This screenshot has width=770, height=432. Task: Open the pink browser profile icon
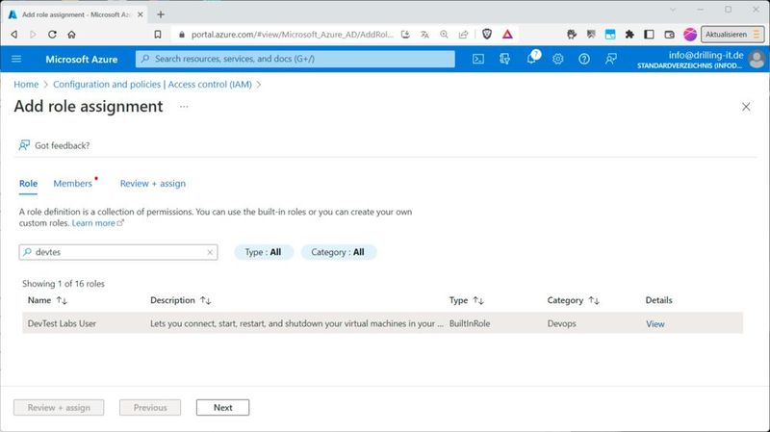[x=690, y=35]
